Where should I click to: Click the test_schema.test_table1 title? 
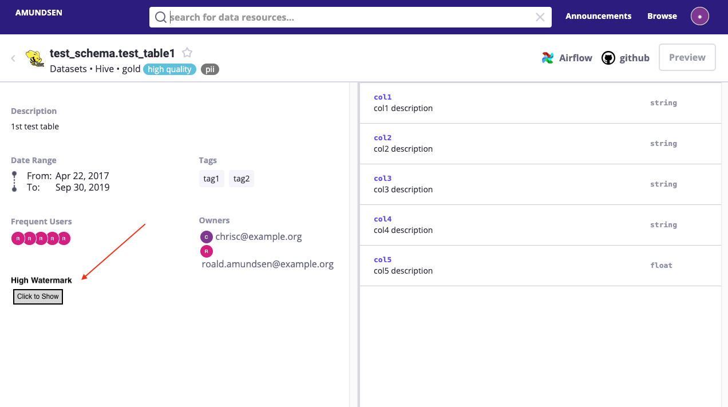(x=112, y=53)
